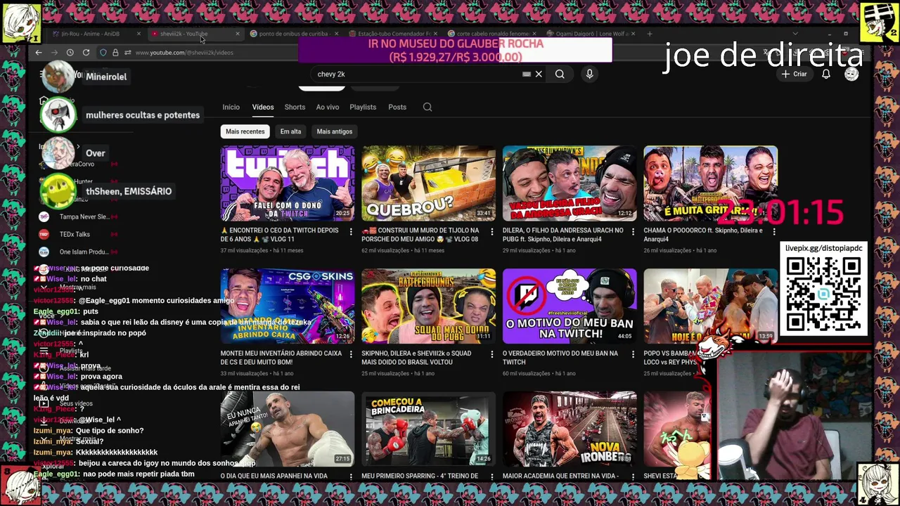Switch to channel Playlists tab
Image resolution: width=900 pixels, height=506 pixels.
pos(363,107)
